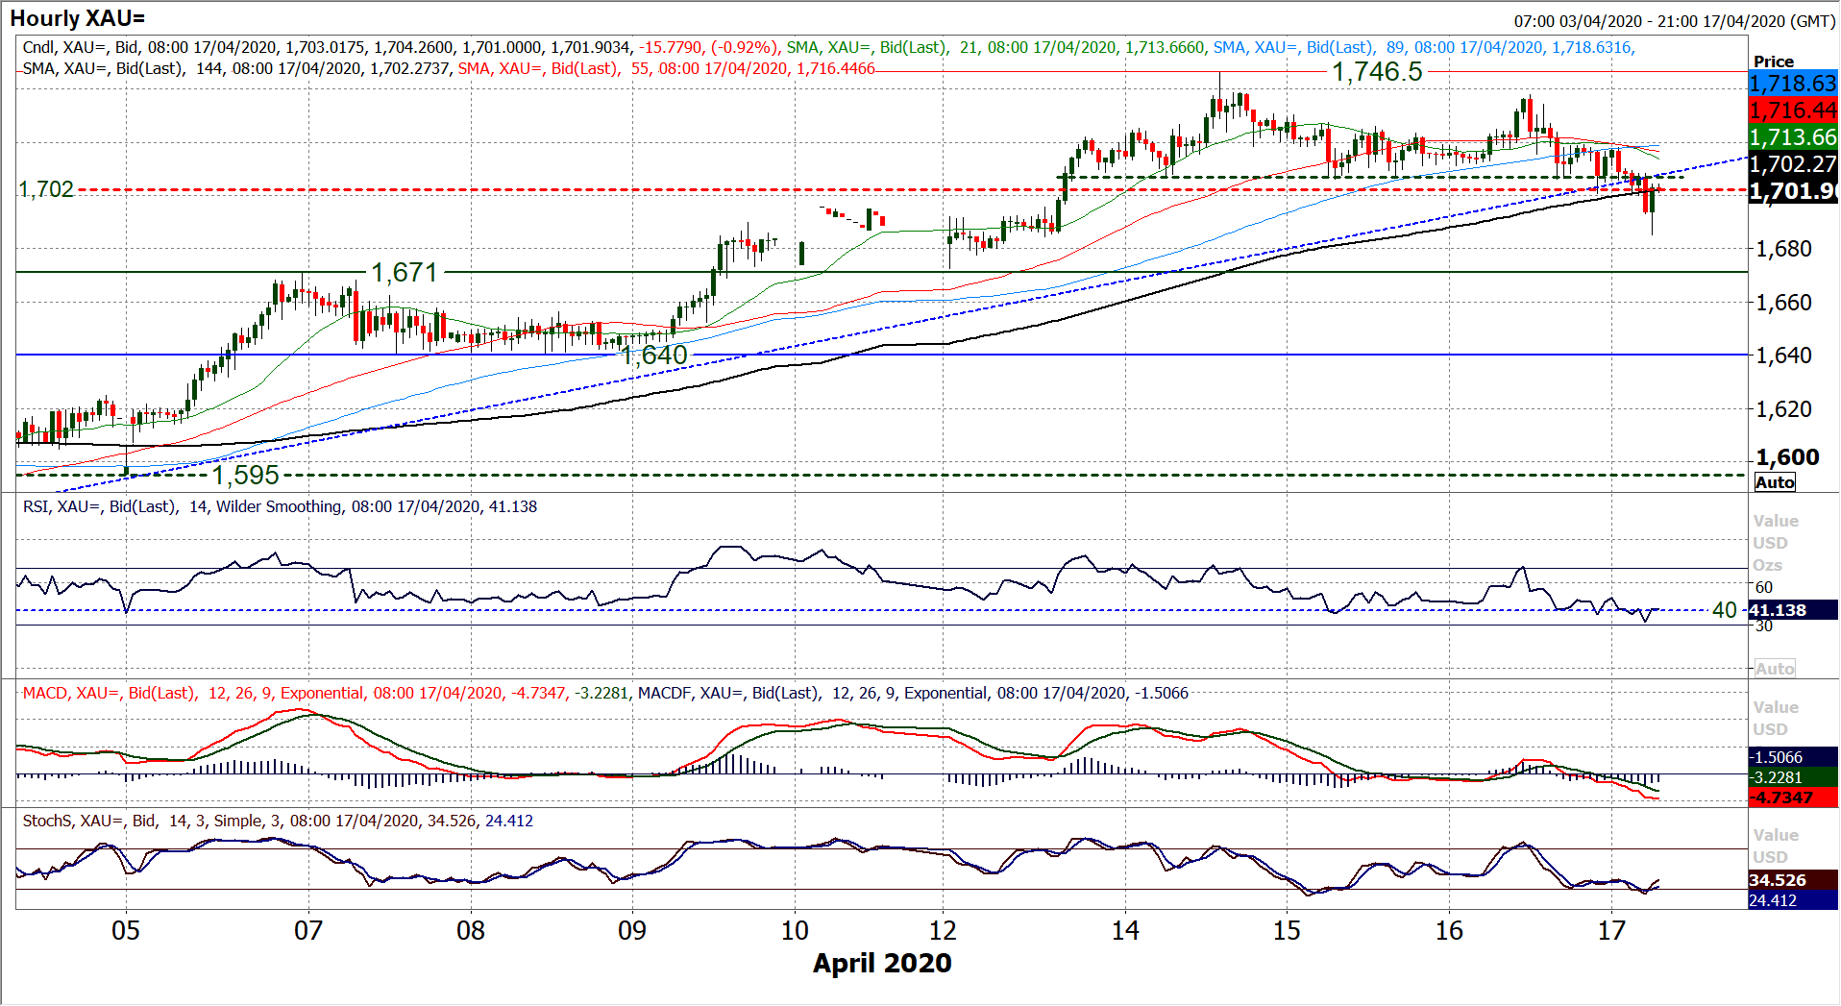Click the MACD value tag -4.7347
1841x1006 pixels.
[x=1793, y=797]
